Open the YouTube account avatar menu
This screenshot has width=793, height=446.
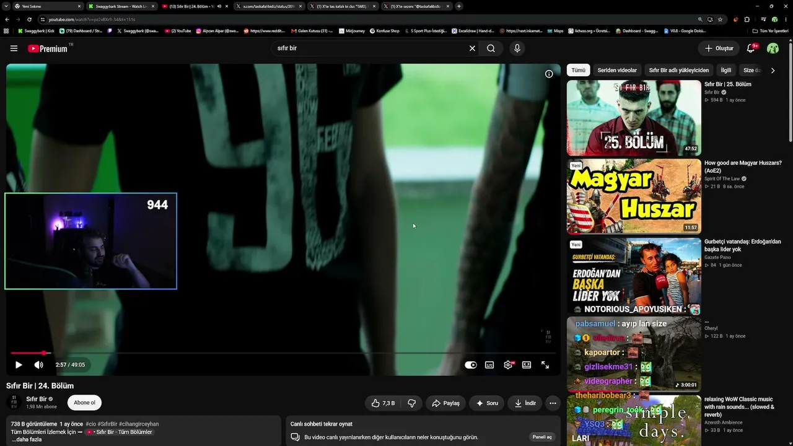coord(773,48)
